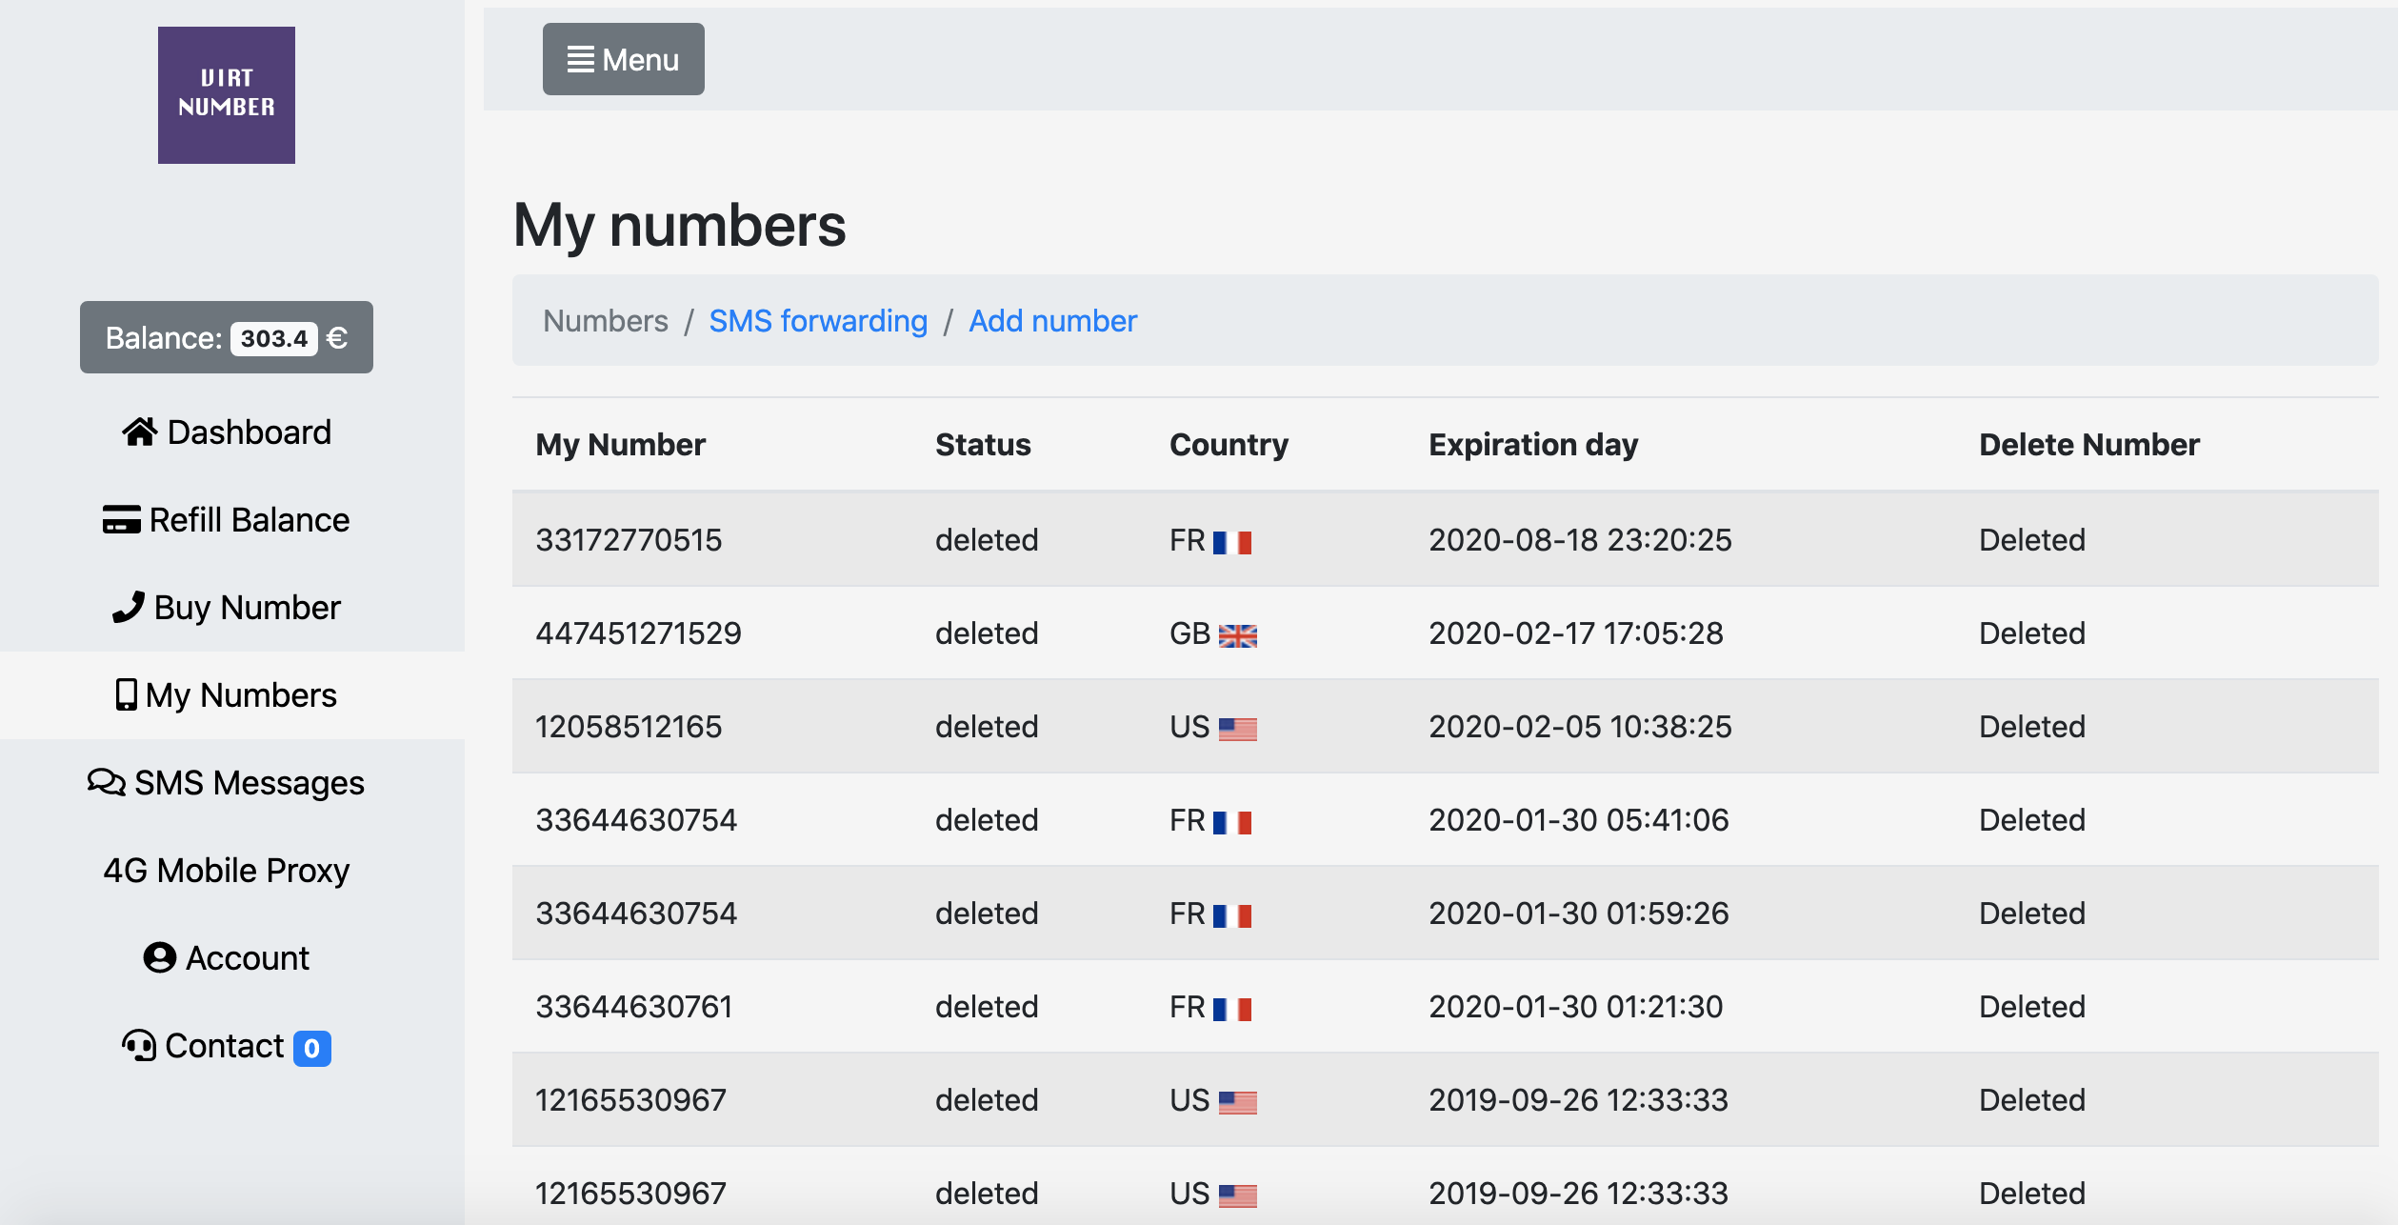Screen dimensions: 2398x1225
Task: Click the Account user circle icon
Action: pos(160,957)
